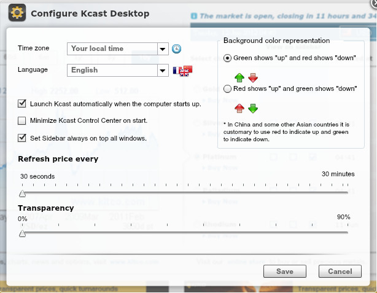Click the green down arrow under second option
377x293 pixels.
point(253,109)
